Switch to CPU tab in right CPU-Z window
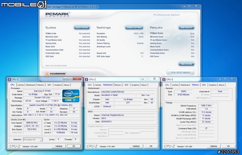Screen dimensions: 242x155 167,85
